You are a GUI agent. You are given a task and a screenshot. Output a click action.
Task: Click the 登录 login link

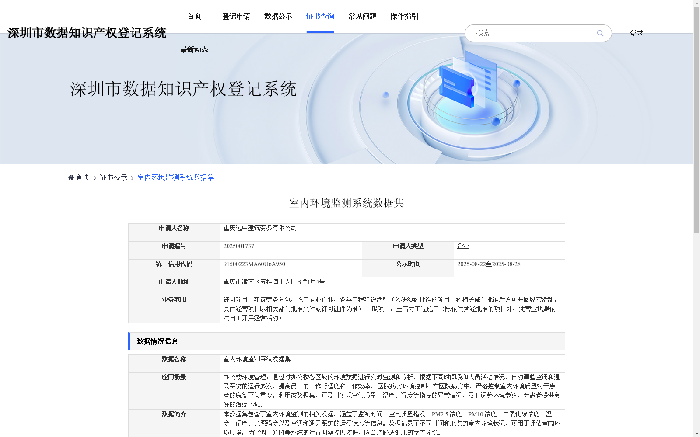[636, 33]
